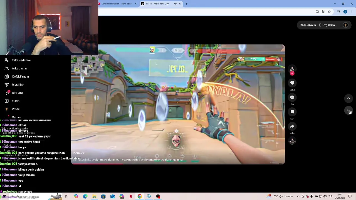Viewport: 356px width, 200px height.
Task: Switch the TUR keyboard language indicator
Action: (x=331, y=196)
